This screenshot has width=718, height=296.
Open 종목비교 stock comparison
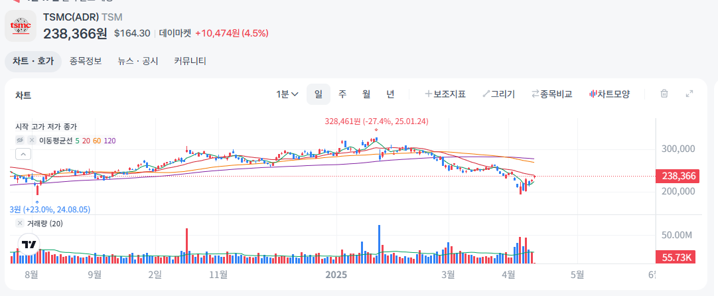pos(552,94)
